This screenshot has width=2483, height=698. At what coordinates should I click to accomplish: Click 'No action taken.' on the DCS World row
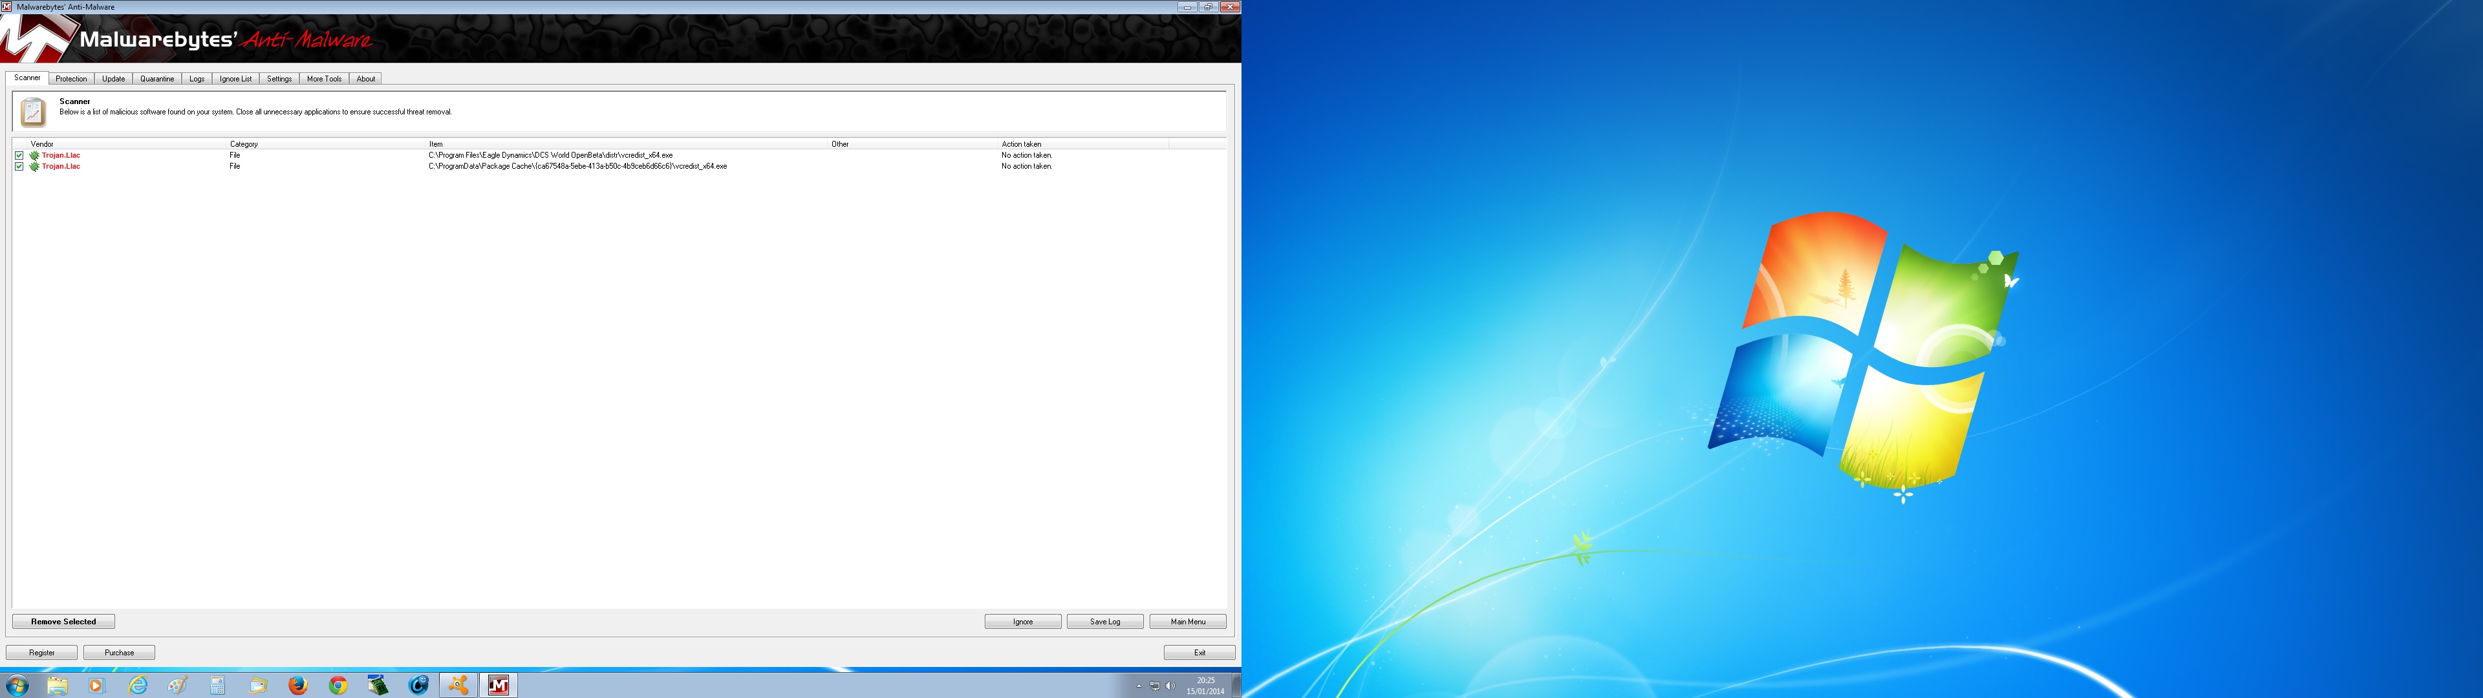pos(1027,155)
